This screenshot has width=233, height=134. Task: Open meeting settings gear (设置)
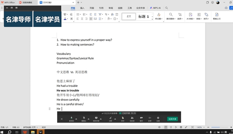point(158,118)
